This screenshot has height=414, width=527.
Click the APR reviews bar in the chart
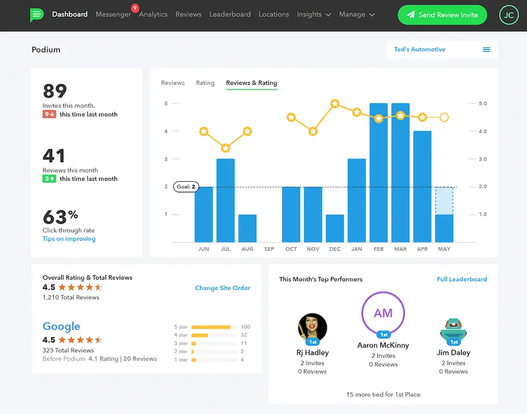[422, 186]
